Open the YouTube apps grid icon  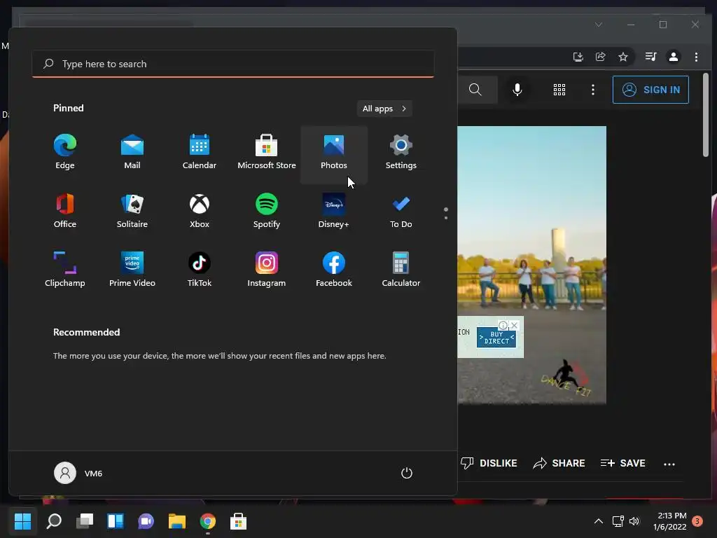click(x=559, y=90)
